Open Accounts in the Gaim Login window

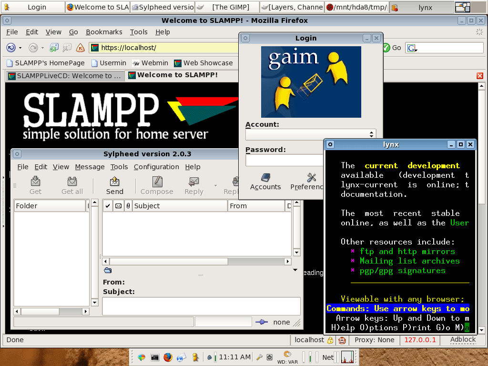coord(265,182)
